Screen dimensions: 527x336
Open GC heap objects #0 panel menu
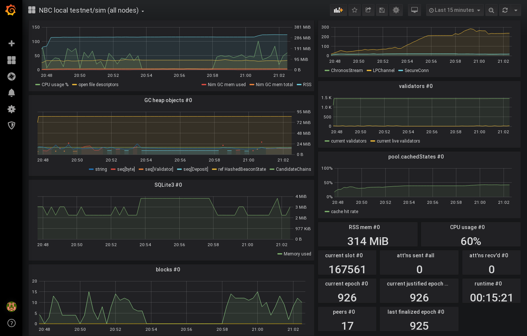click(x=168, y=100)
